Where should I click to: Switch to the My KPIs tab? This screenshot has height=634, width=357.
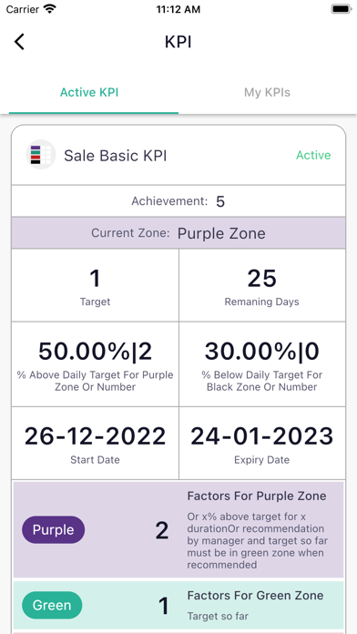267,93
